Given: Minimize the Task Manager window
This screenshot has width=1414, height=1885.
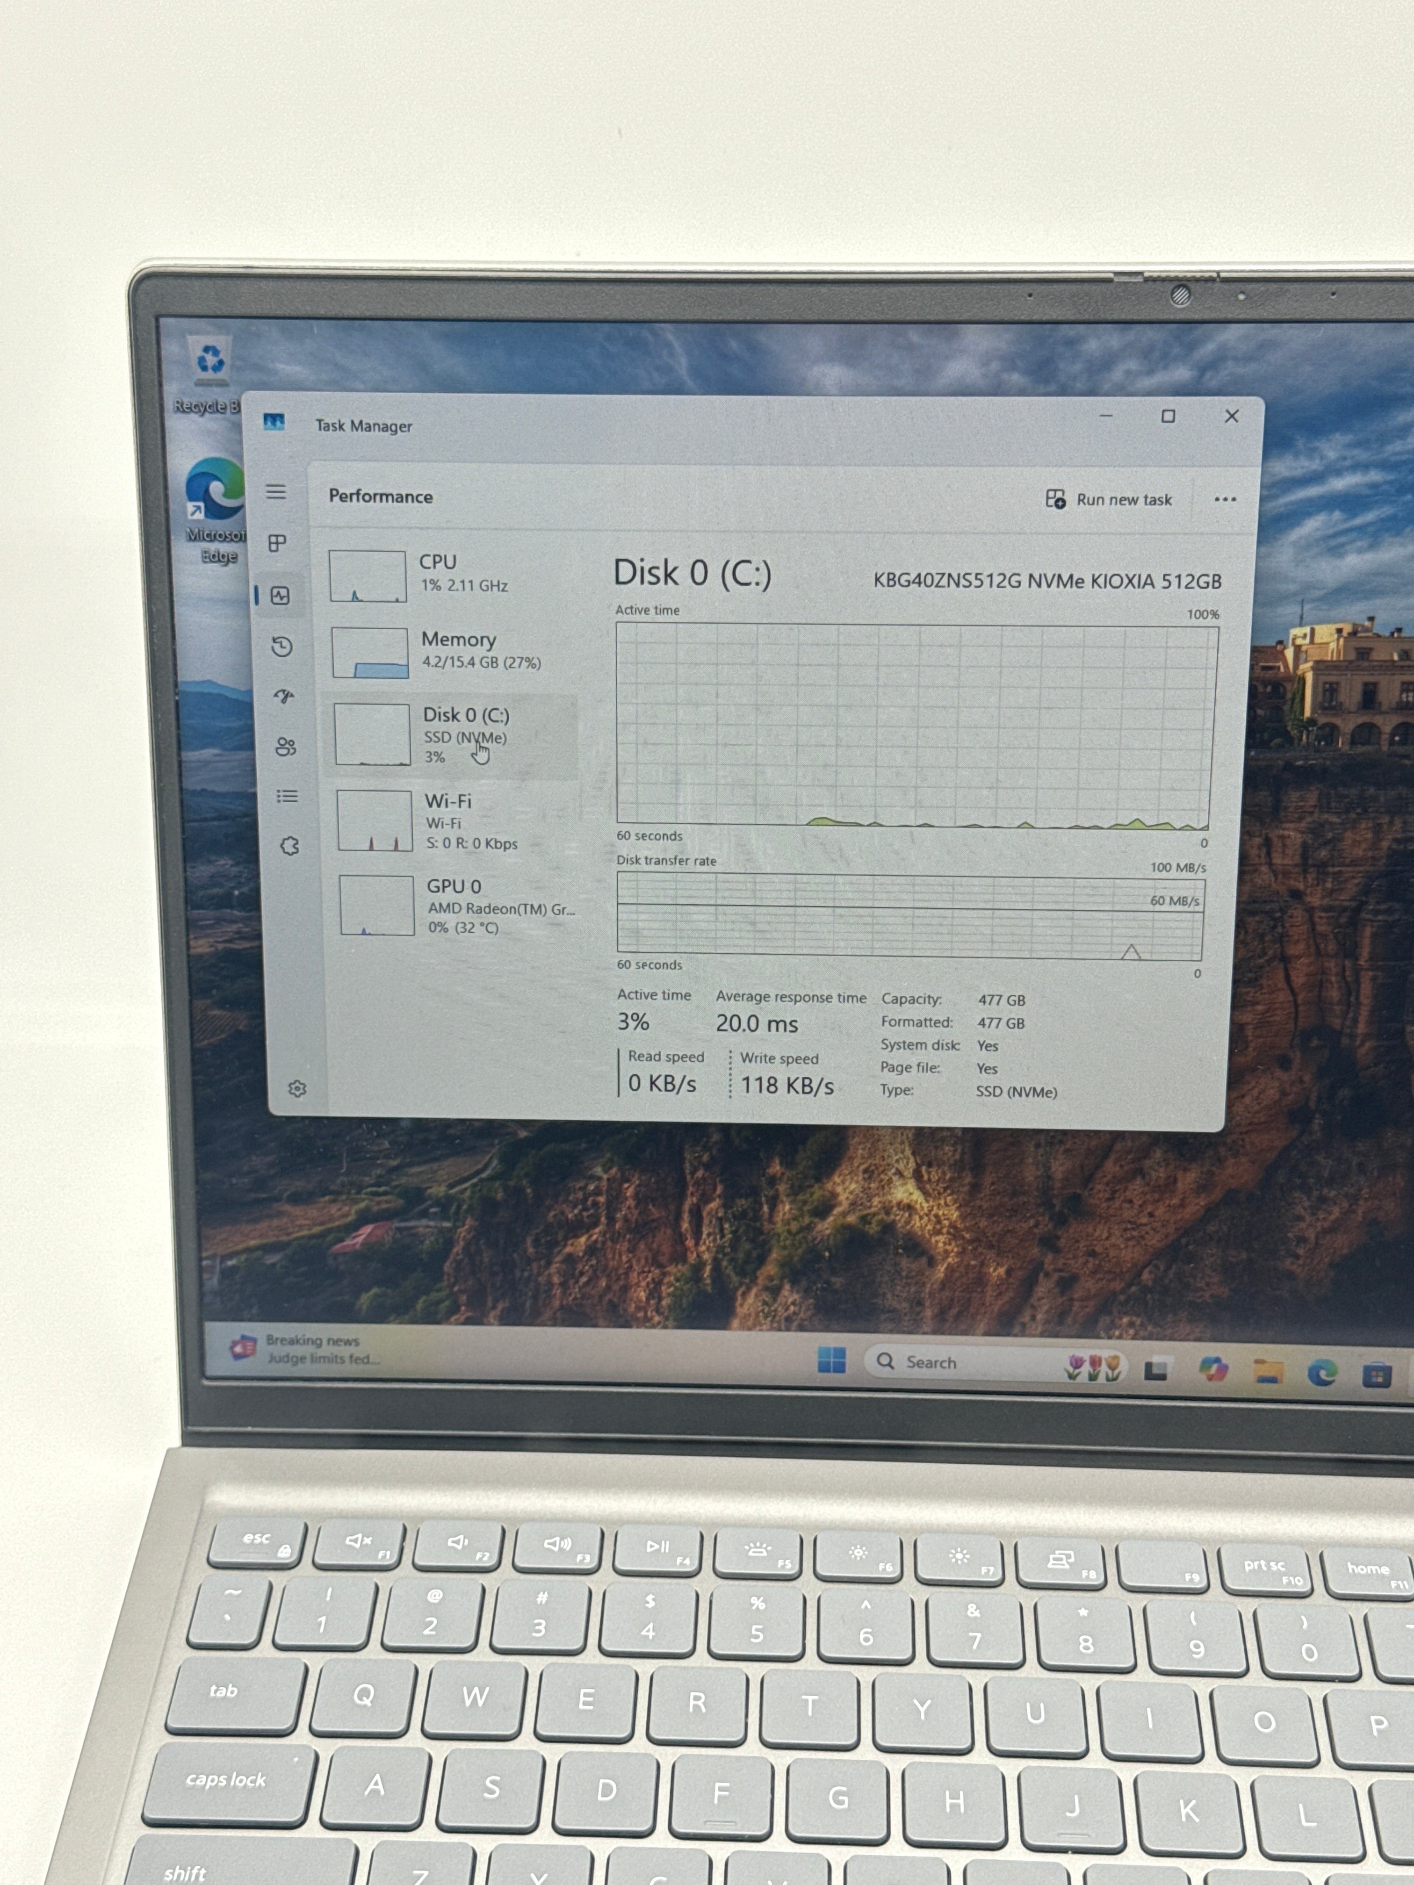Looking at the screenshot, I should click(x=1106, y=416).
